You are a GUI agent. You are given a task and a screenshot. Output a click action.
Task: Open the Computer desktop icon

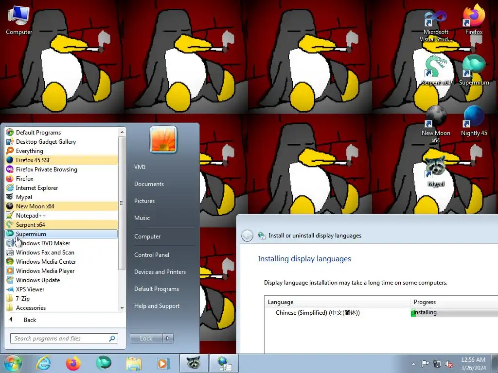(19, 19)
